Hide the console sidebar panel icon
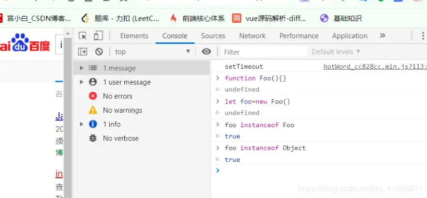Screen dimensions: 427x198 coord(82,51)
